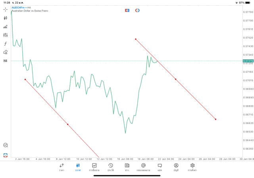Open the ประวัติ (History) tab

click(x=110, y=167)
